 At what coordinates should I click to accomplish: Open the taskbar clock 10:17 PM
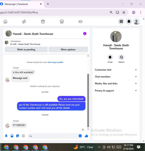(x=128, y=147)
